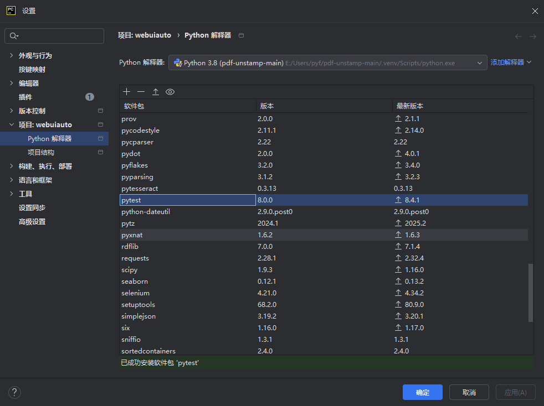The height and width of the screenshot is (406, 544).
Task: Click the upgrade arrow next to pytz 2025.2
Action: tap(398, 223)
